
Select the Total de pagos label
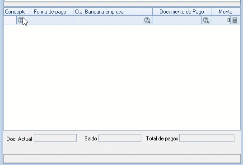tap(162, 138)
